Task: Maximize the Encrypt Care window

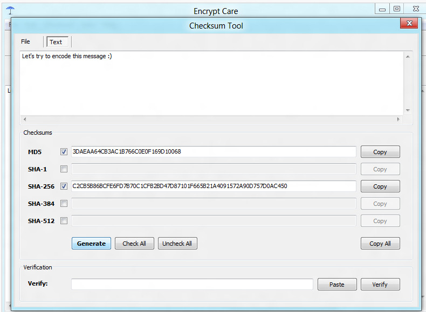Action: coord(397,9)
